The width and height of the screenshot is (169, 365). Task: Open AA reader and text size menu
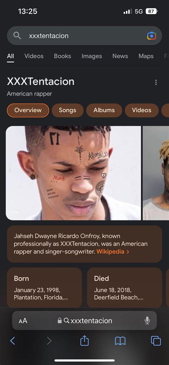click(x=23, y=321)
